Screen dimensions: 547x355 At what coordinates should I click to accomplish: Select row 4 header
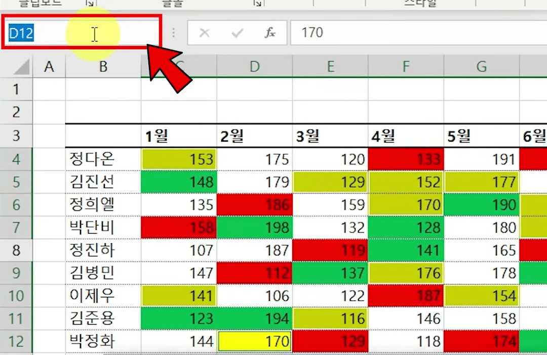16,159
